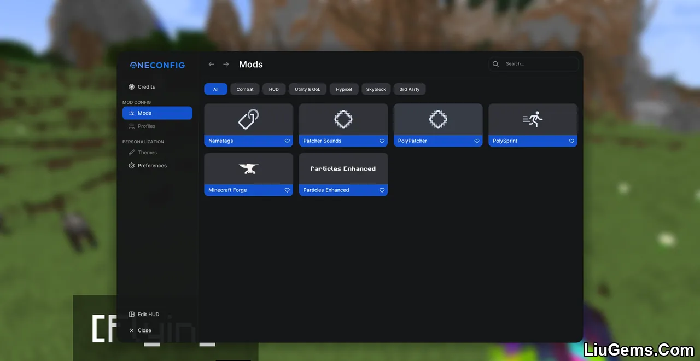The height and width of the screenshot is (361, 700).
Task: Open Minecraft Forge anvil icon tile
Action: [248, 168]
